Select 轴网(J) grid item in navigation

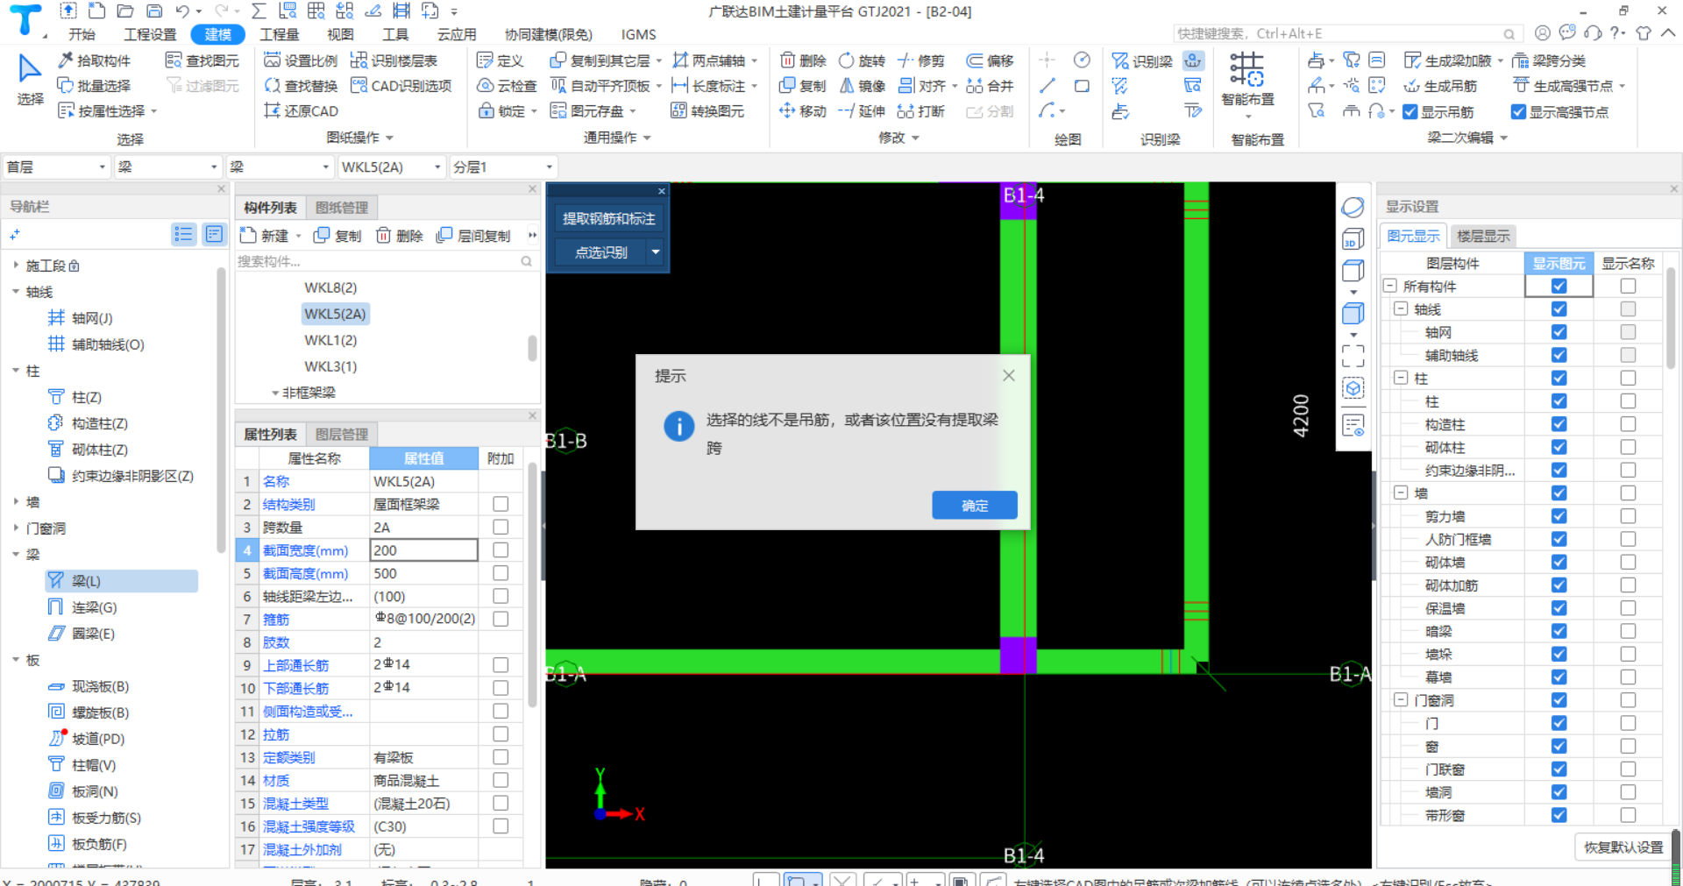[81, 318]
